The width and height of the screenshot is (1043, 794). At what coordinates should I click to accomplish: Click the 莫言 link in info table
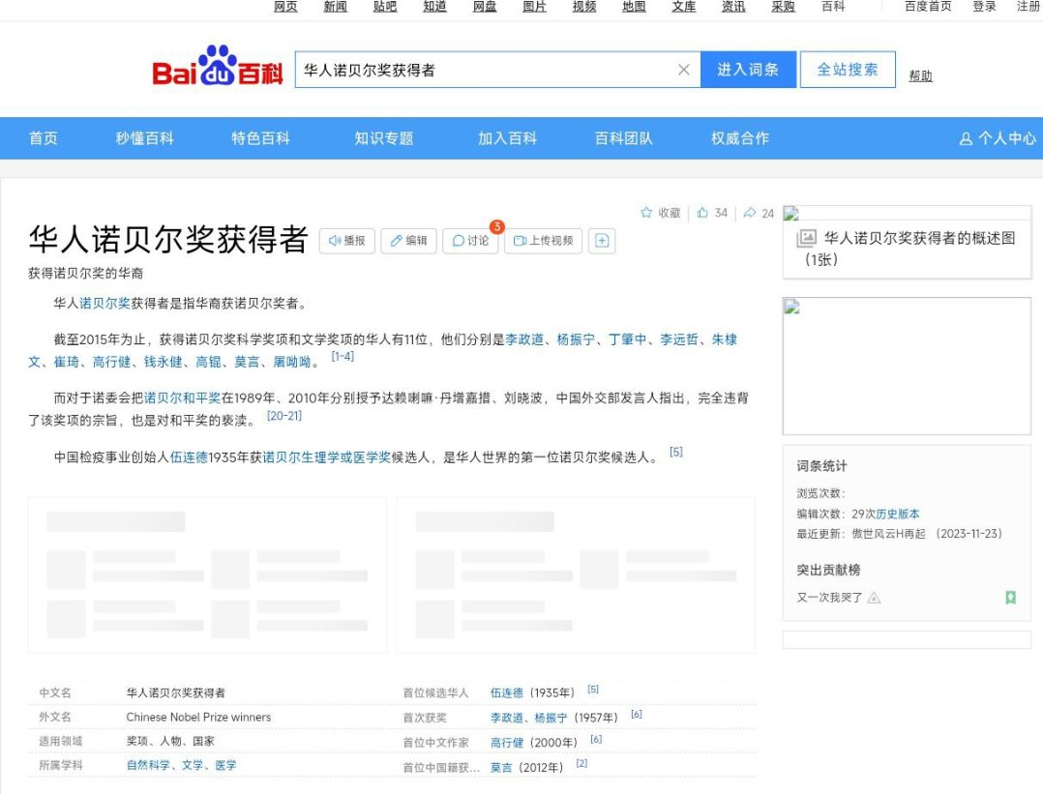(x=501, y=767)
